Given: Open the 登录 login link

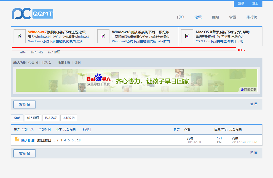Looking at the screenshot, I should point(241,3).
